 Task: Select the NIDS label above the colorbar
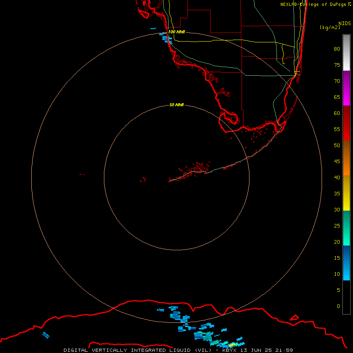(x=345, y=24)
